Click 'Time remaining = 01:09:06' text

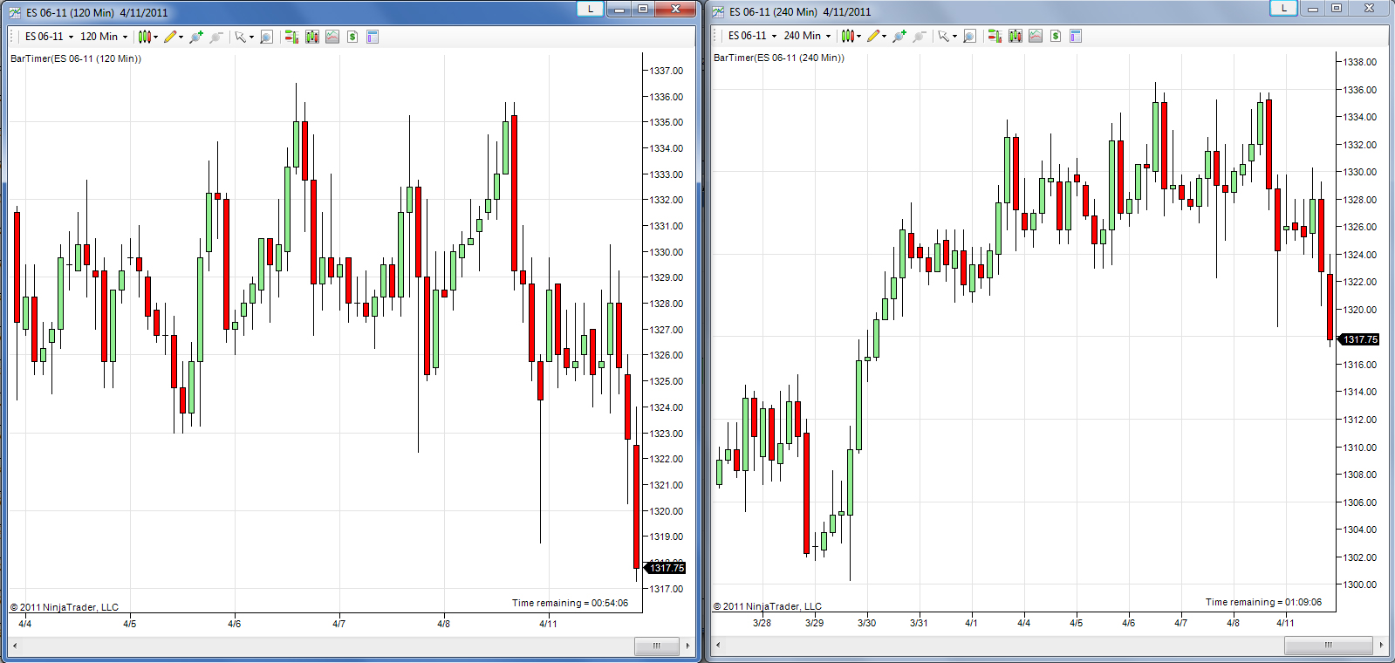(1263, 602)
